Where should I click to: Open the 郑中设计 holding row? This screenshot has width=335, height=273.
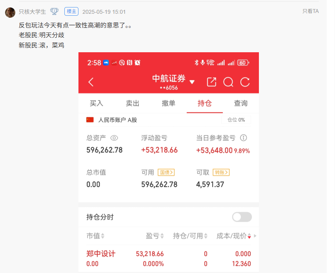pyautogui.click(x=169, y=259)
